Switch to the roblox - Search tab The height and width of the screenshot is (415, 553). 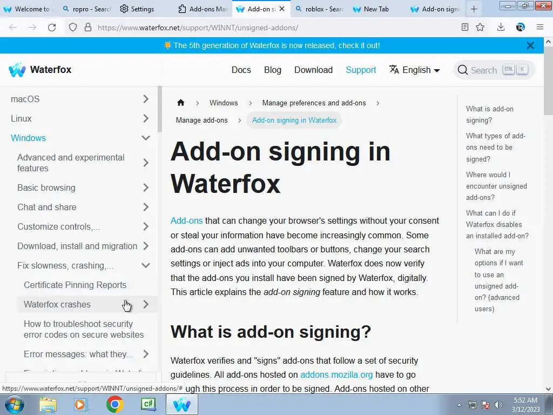pos(320,9)
